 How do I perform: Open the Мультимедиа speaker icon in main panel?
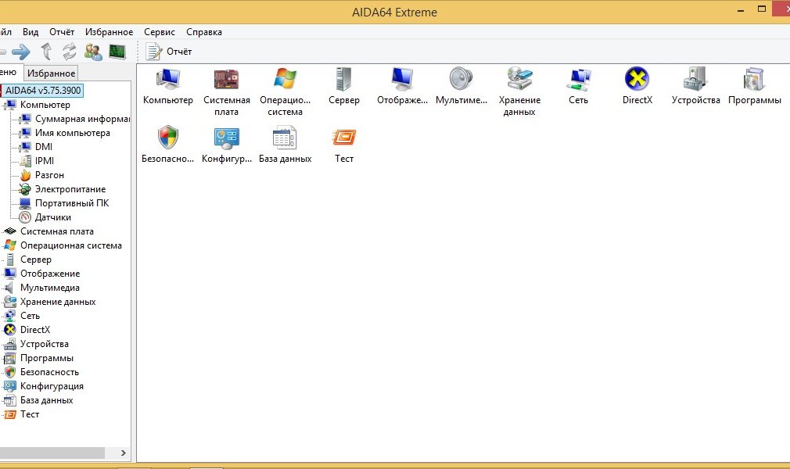click(461, 80)
